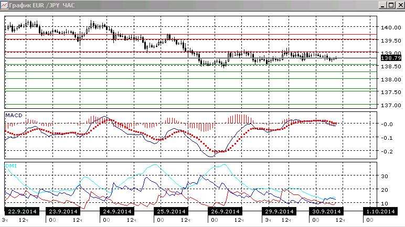Select the 1.10.2014 date label
Screen dimensions: 405x227
point(380,211)
